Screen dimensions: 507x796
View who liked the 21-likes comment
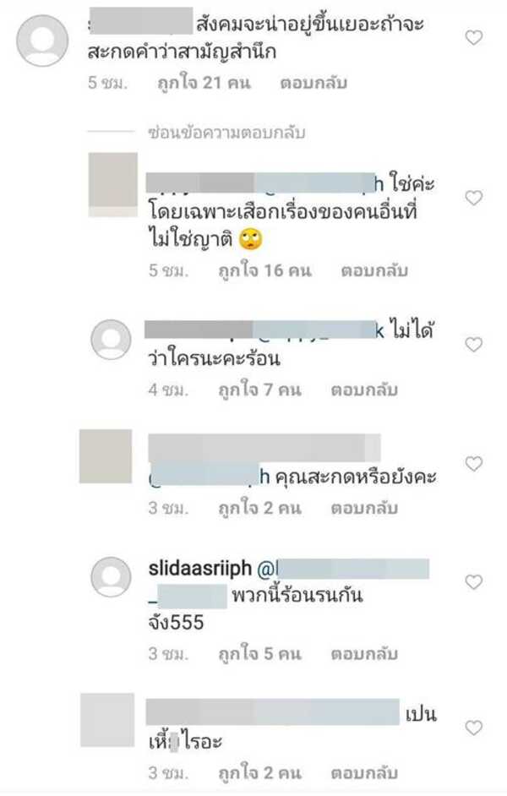click(204, 83)
